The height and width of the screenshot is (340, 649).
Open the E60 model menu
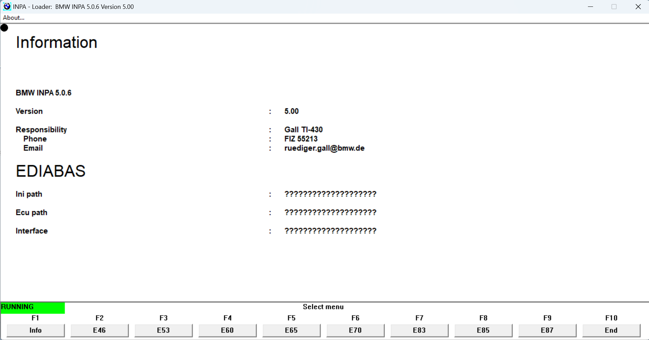pos(227,330)
